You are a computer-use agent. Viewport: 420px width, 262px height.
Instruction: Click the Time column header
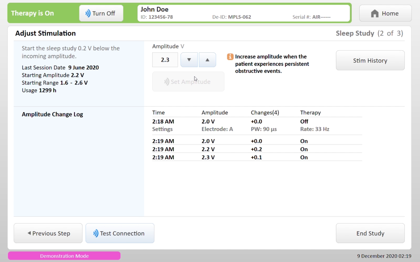[x=159, y=113]
